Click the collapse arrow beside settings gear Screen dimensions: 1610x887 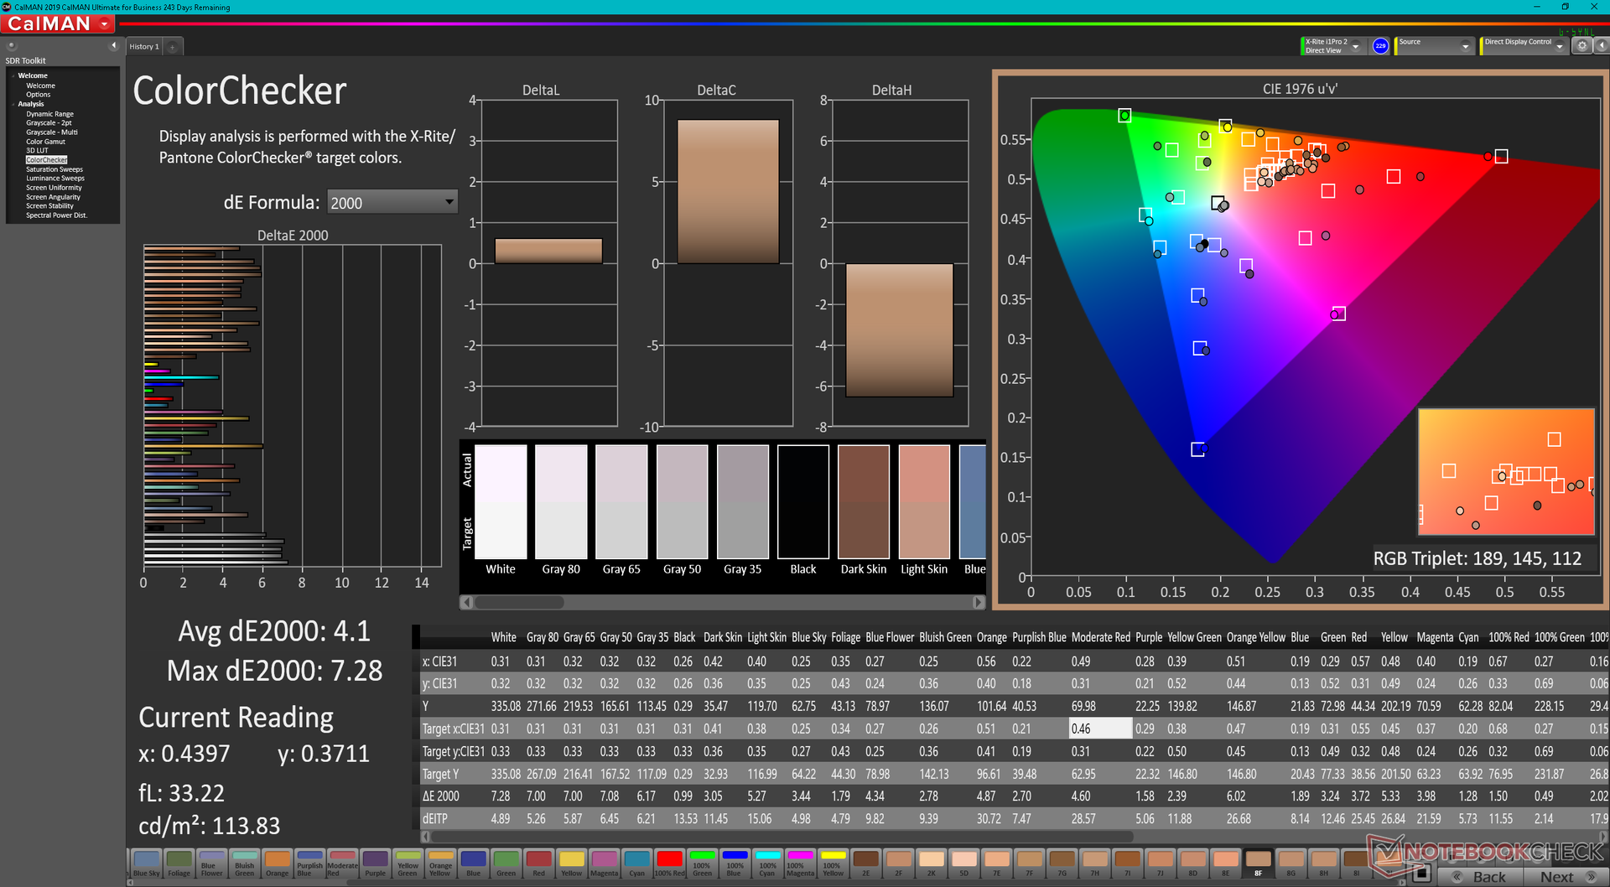coord(1601,46)
